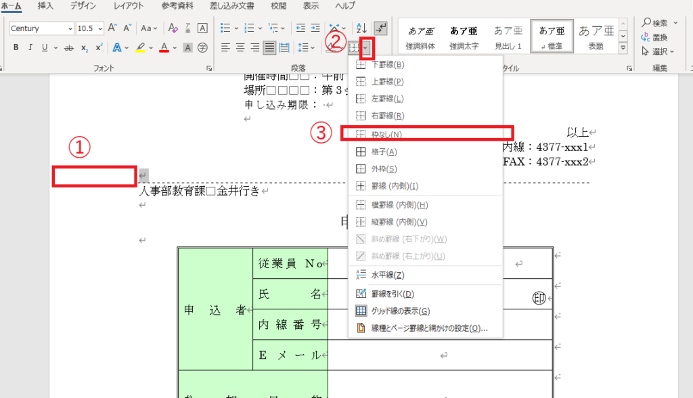Click the enclose characters border icon
Screen dimensions: 693x398
pos(202,28)
